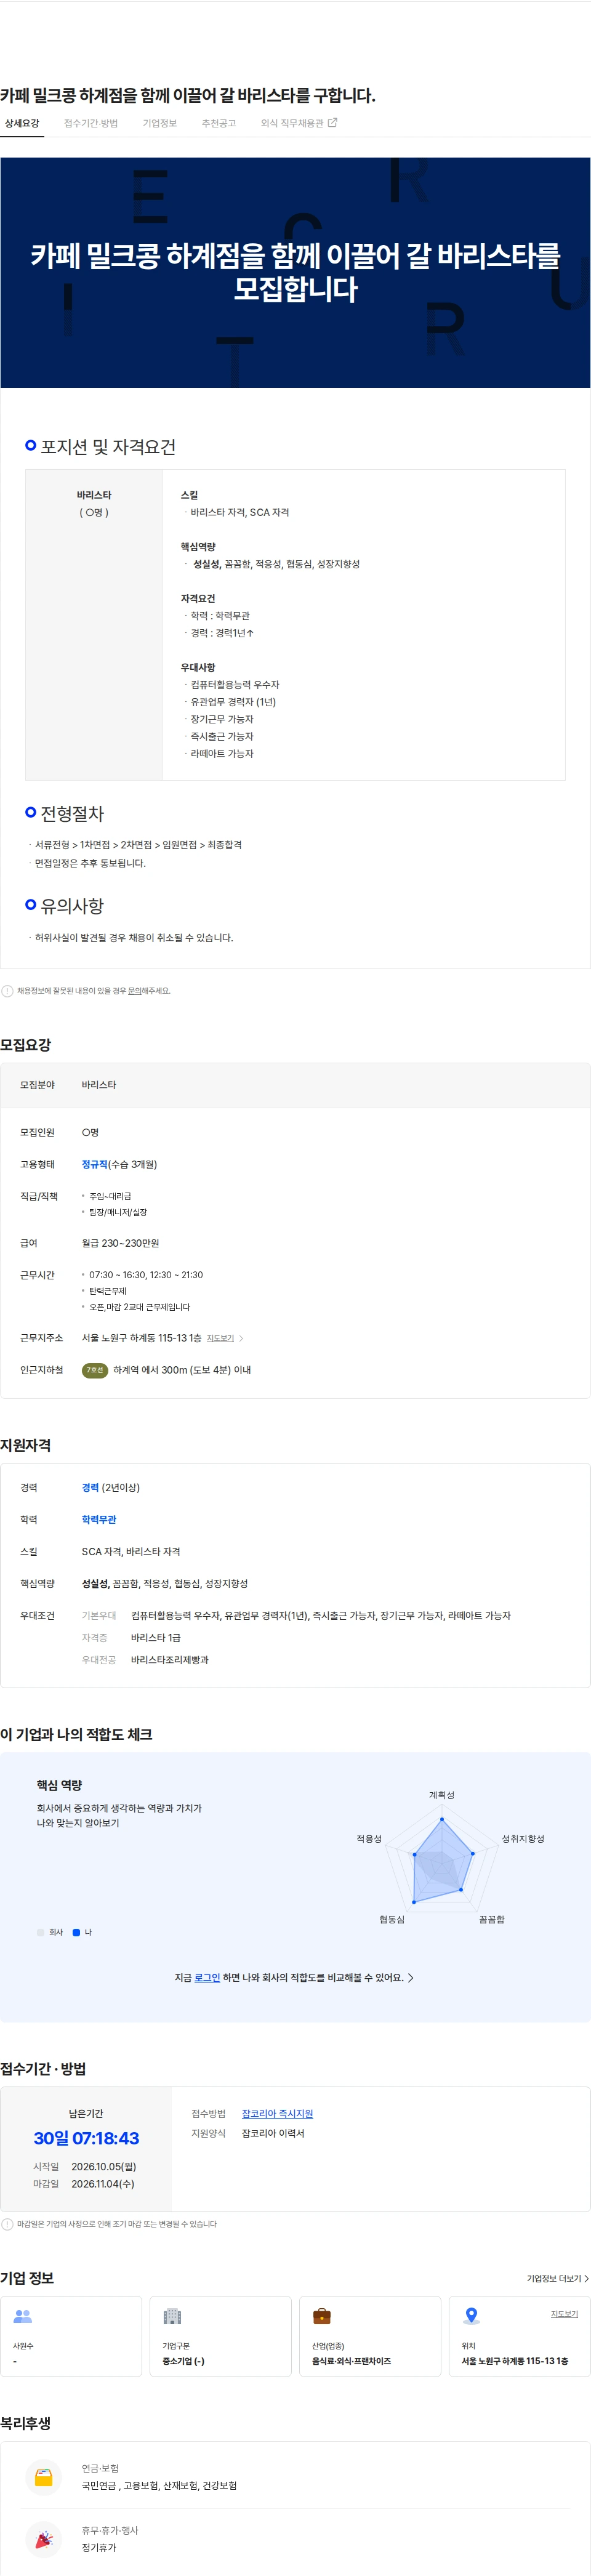Click the arrow after 비교해볼 수 있어요
This screenshot has width=591, height=2576.
click(411, 1977)
